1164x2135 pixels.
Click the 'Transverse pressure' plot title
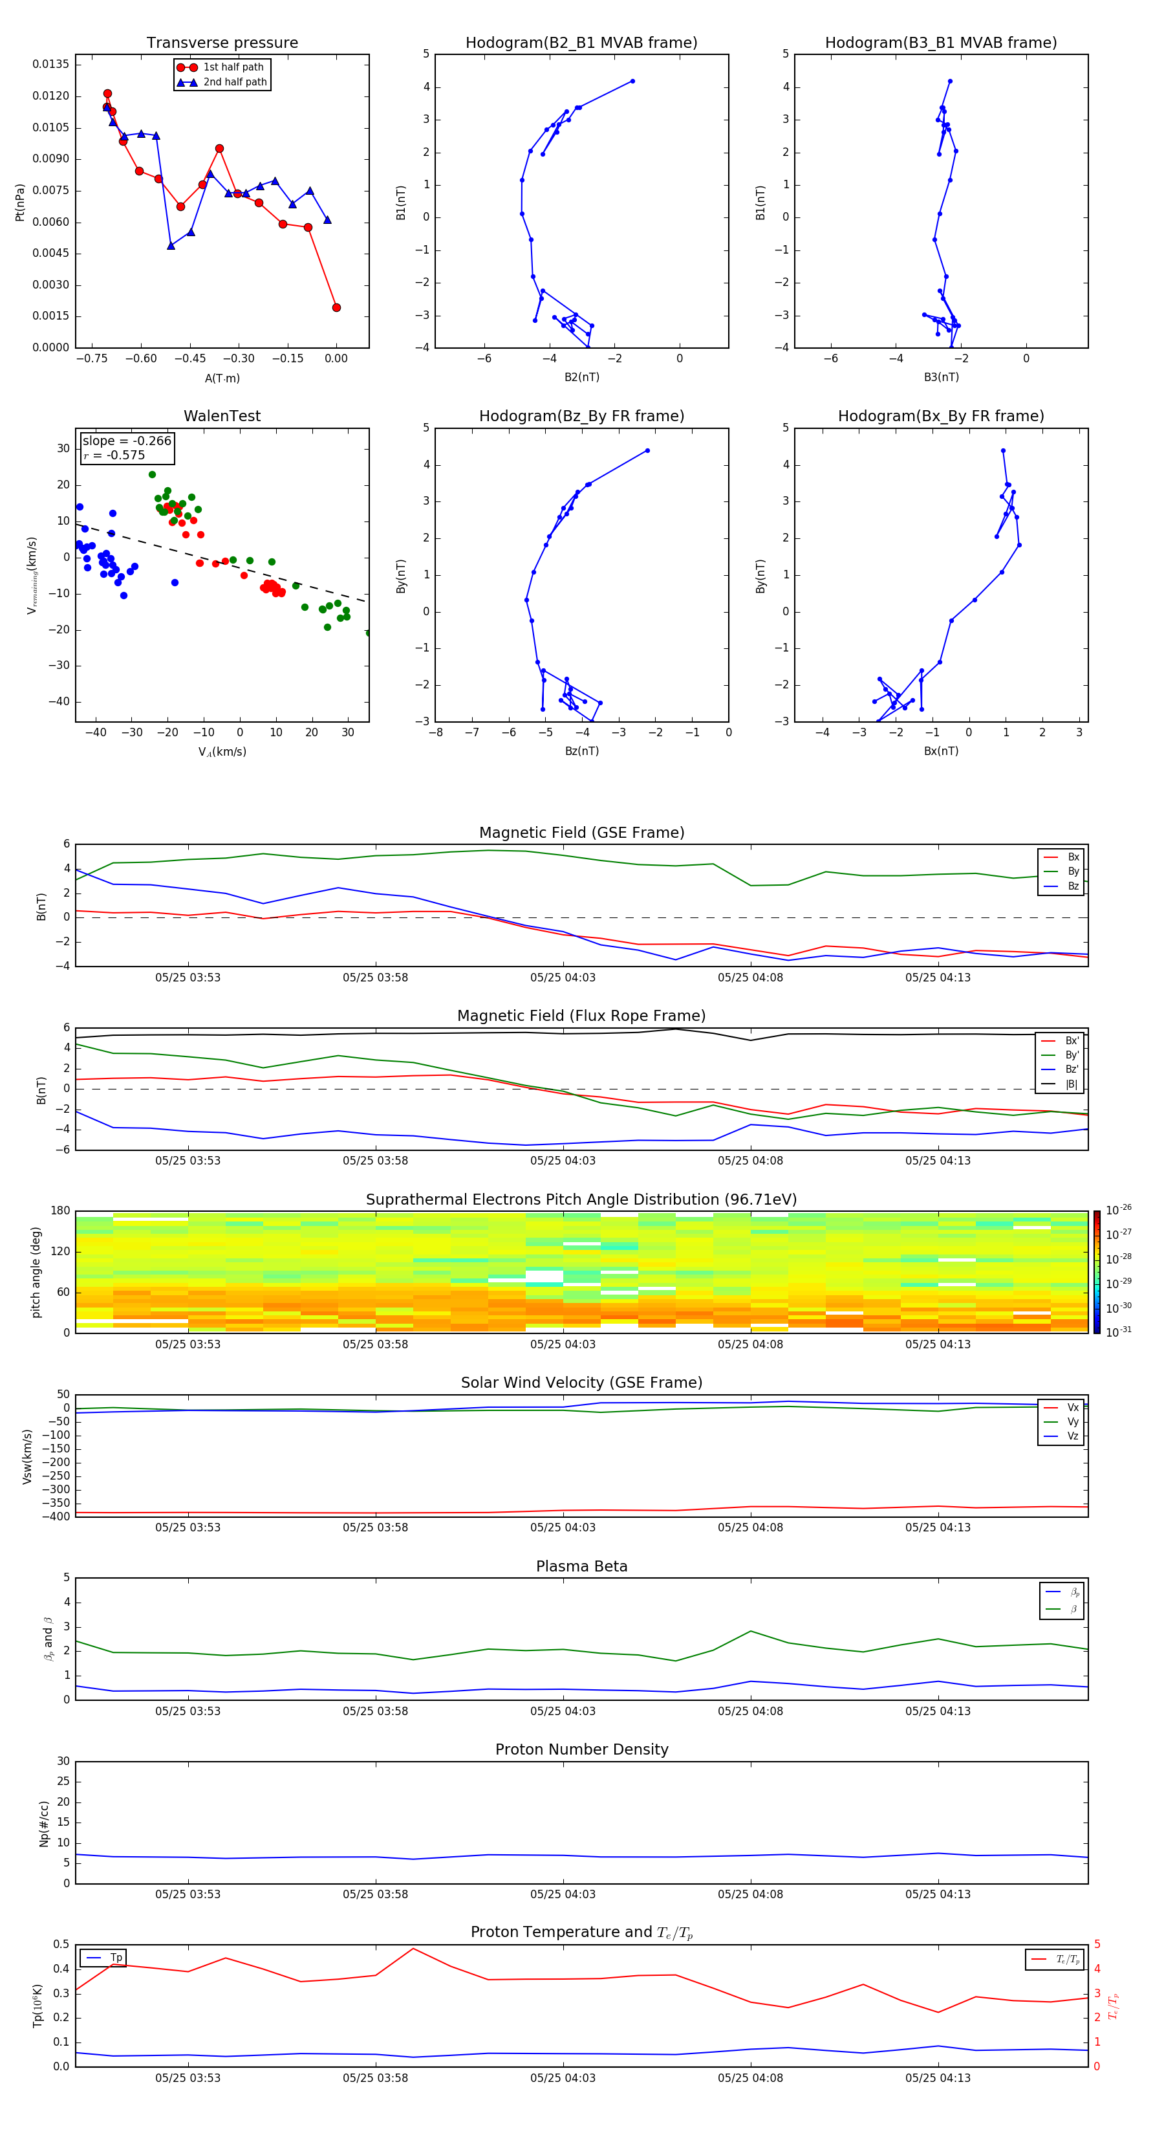point(222,43)
